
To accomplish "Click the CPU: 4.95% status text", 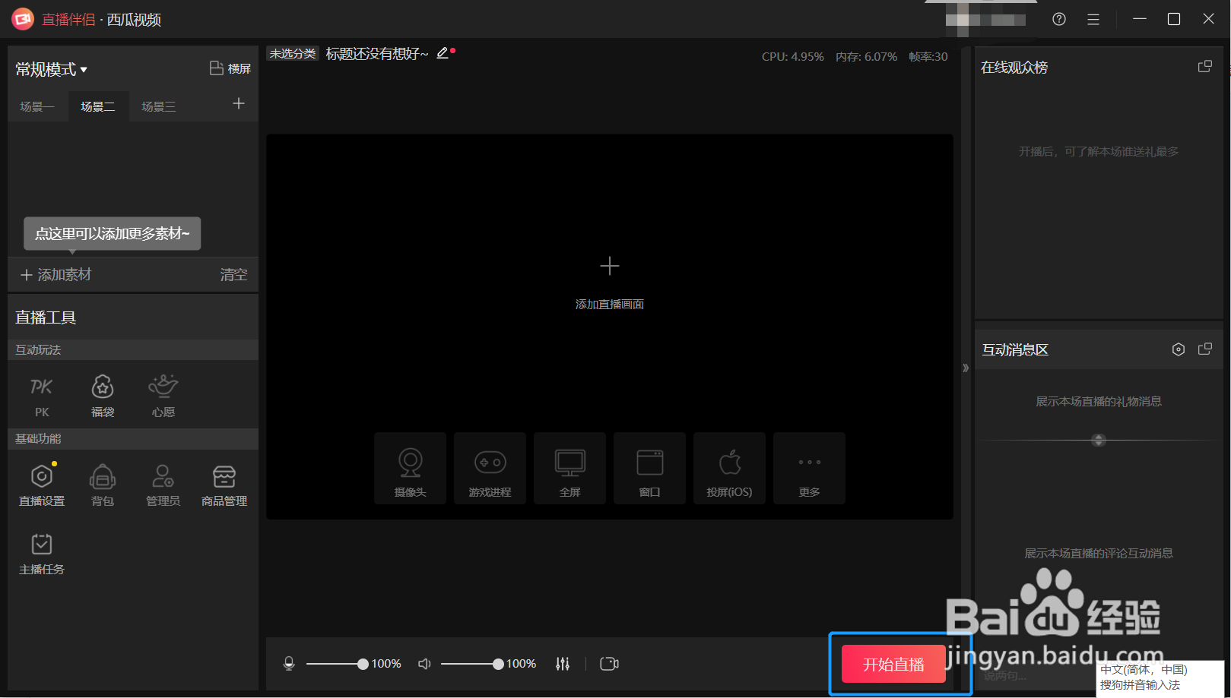I will click(x=793, y=57).
